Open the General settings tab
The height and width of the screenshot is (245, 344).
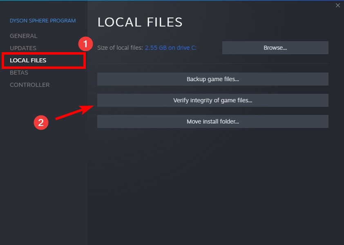tap(23, 36)
